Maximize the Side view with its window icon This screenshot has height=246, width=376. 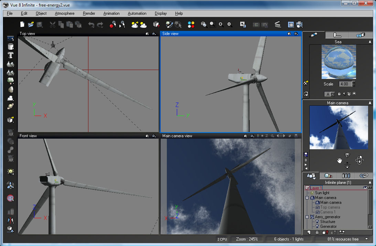(x=289, y=34)
